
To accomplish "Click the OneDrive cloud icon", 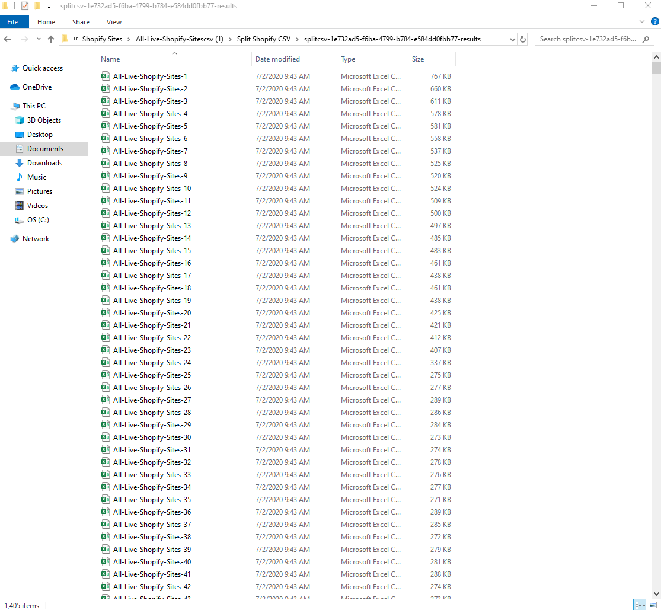I will coord(15,87).
